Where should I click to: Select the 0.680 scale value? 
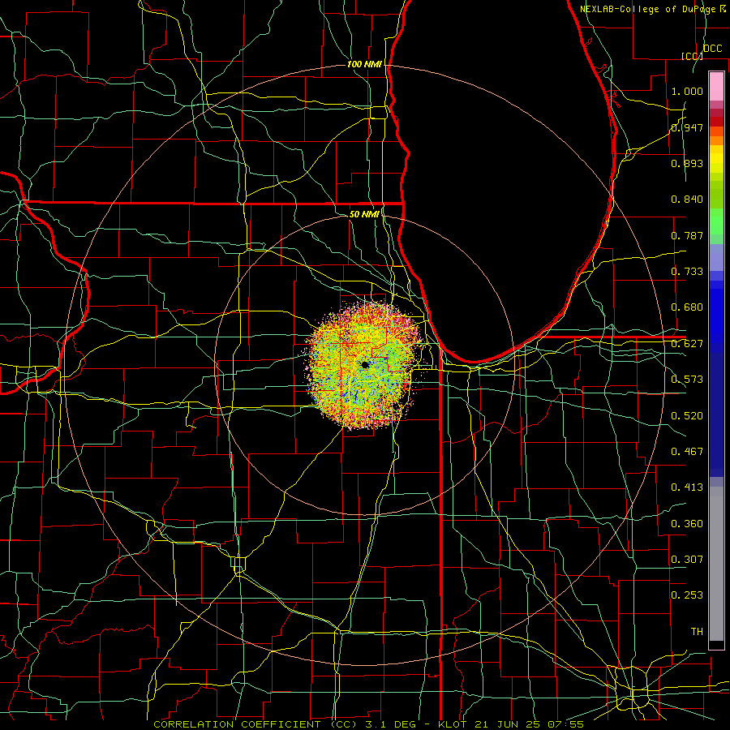687,307
